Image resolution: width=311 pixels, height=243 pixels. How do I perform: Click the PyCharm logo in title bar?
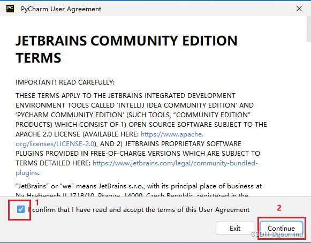pos(10,9)
